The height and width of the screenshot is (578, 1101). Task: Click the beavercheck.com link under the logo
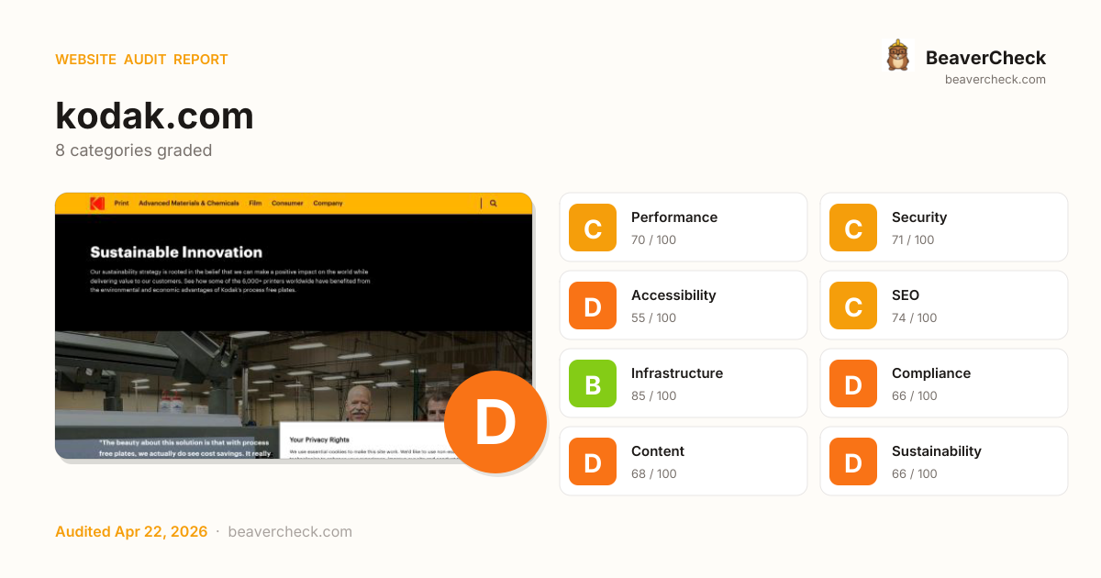[995, 80]
